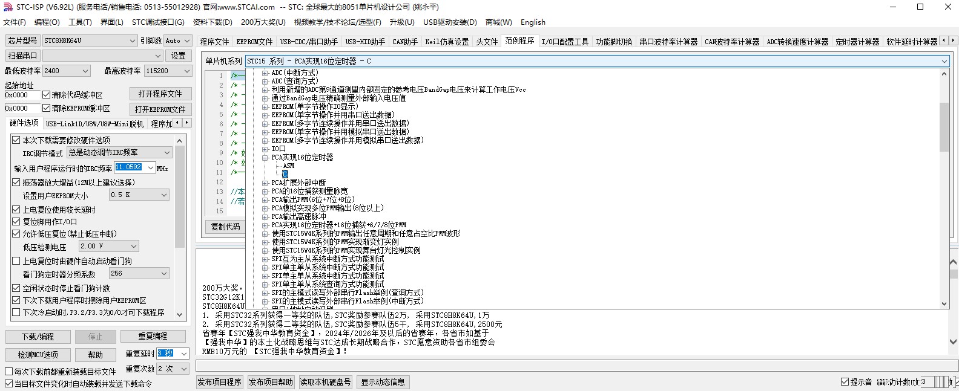Image resolution: width=959 pixels, height=391 pixels.
Task: Click the IRC frequency 11.0592 input
Action: [130, 167]
